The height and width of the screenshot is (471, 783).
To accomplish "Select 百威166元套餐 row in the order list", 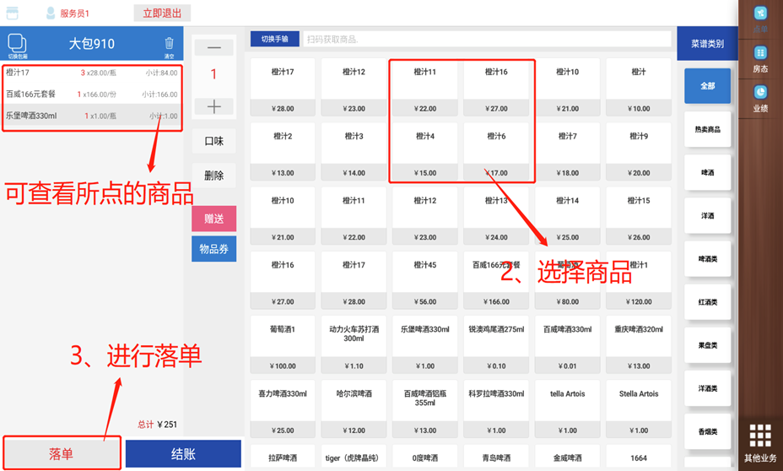I will (92, 94).
